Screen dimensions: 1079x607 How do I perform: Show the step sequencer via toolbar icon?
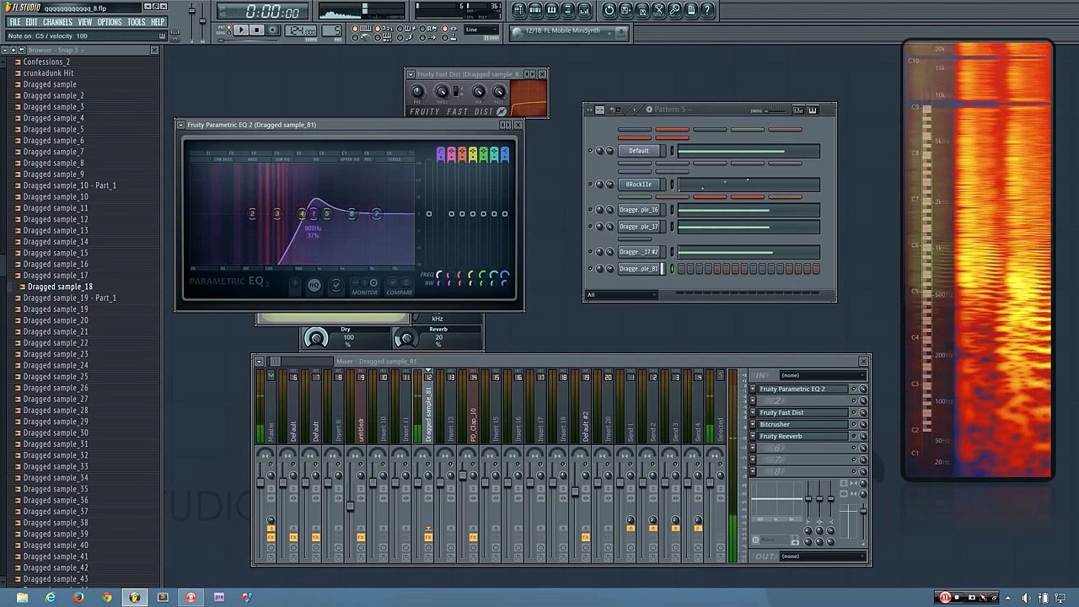[535, 10]
